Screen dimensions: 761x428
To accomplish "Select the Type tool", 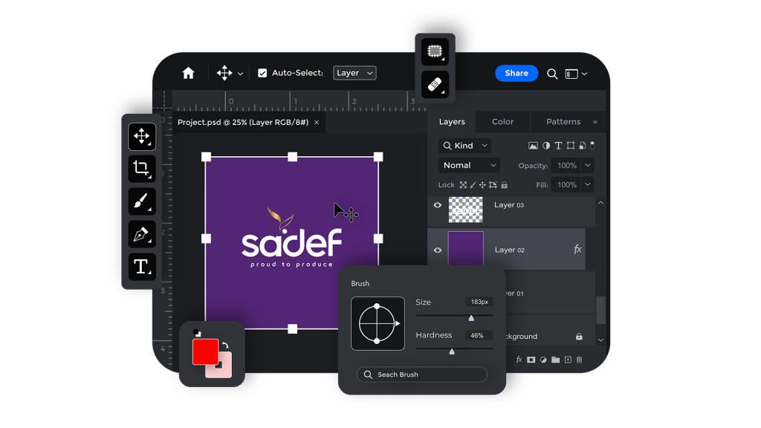I will (142, 266).
